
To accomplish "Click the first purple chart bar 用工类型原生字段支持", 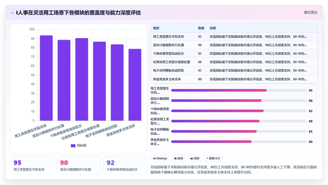I will click(x=46, y=78).
